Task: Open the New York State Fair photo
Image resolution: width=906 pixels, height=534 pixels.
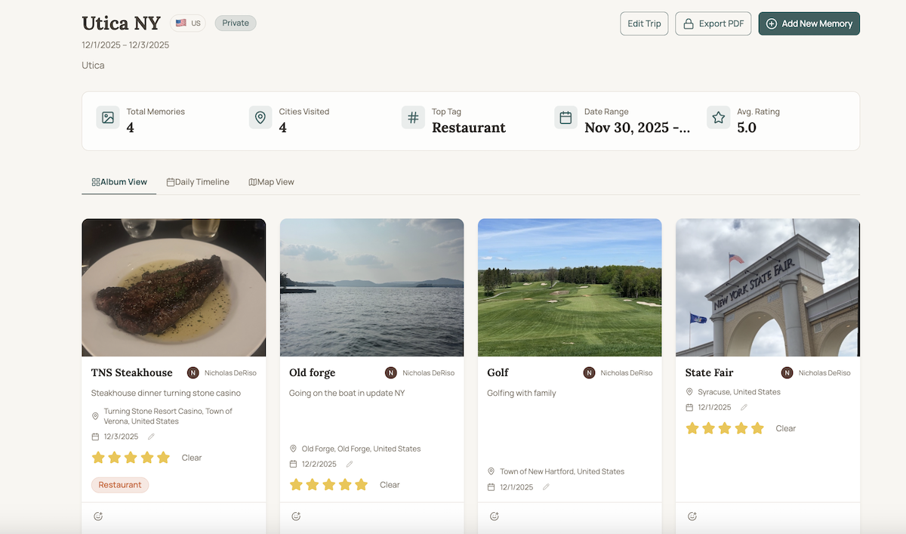Action: tap(767, 287)
